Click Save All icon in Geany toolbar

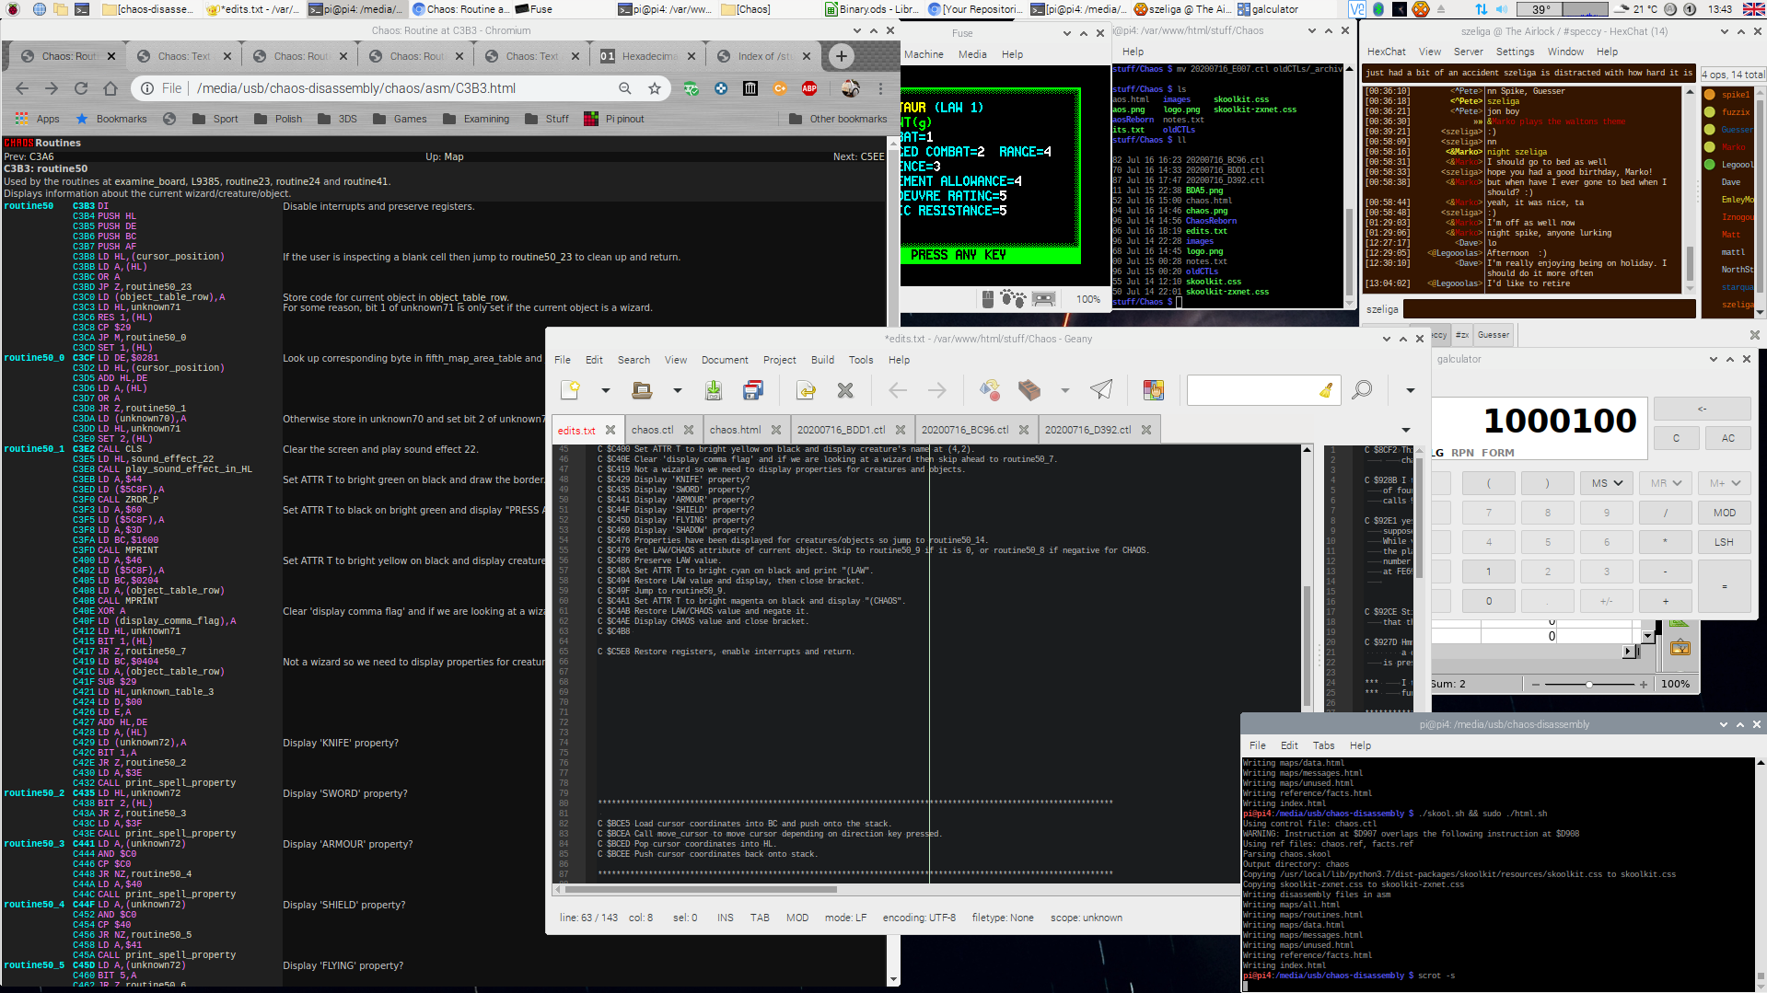pos(753,390)
